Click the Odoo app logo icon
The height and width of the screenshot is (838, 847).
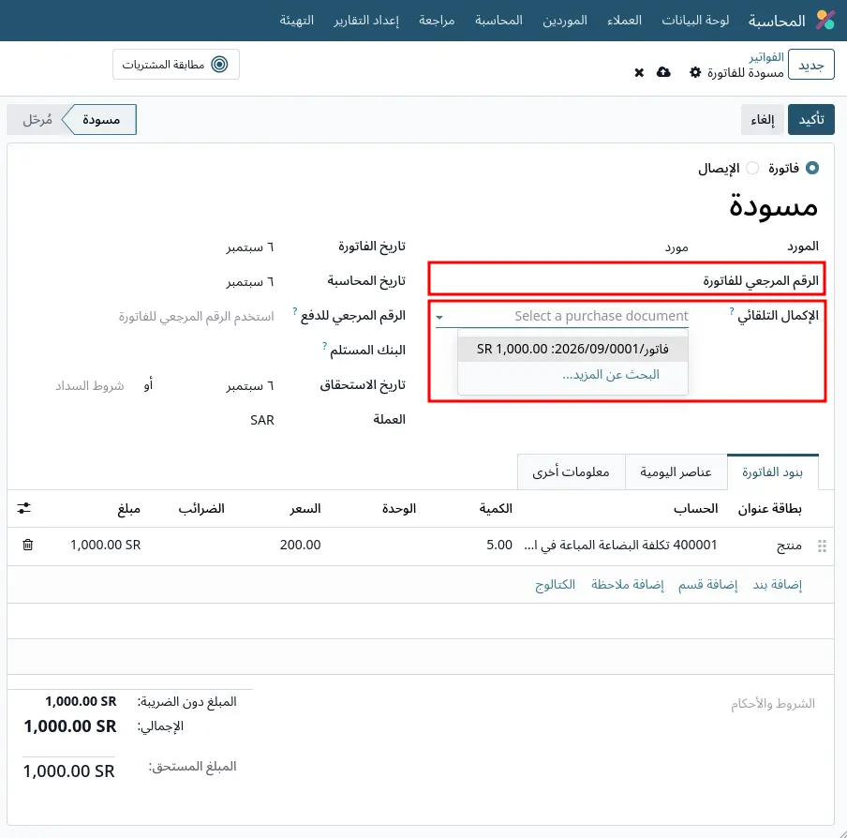point(825,20)
